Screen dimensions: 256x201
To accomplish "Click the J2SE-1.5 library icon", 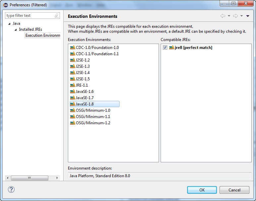I will [73, 79].
